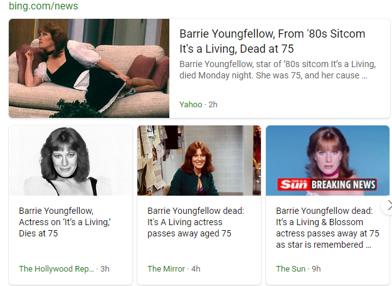The width and height of the screenshot is (392, 286).
Task: Click the 9h timestamp on The Sun card
Action: [x=316, y=268]
